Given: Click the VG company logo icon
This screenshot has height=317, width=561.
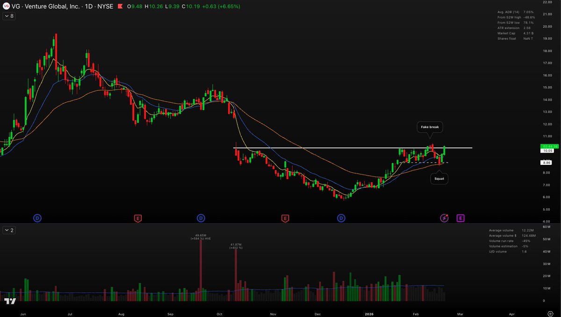Looking at the screenshot, I should [7, 7].
